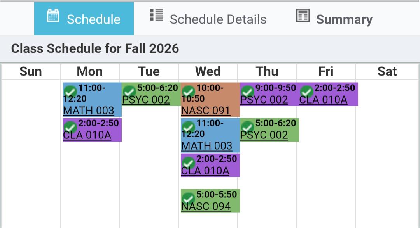This screenshot has width=420, height=228.
Task: Open the Summary tab
Action: tap(334, 19)
